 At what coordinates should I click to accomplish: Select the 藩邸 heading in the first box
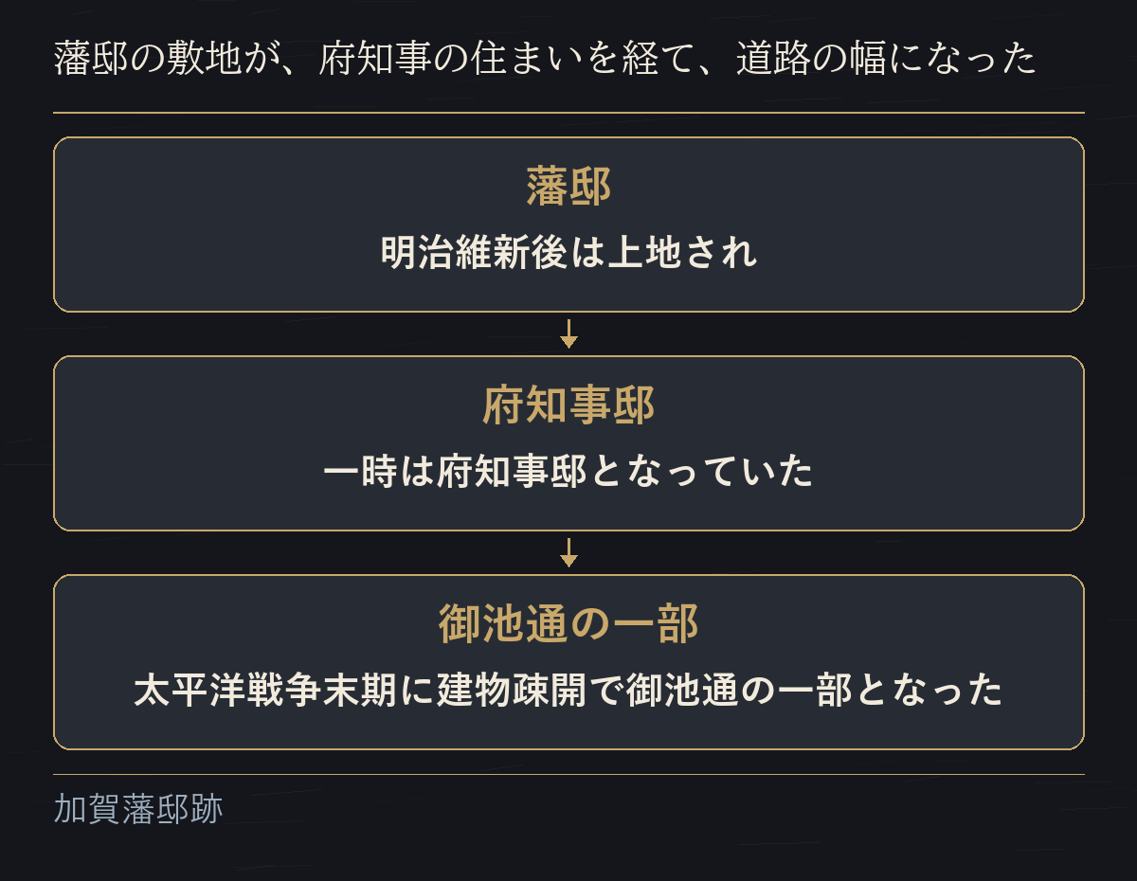568,187
